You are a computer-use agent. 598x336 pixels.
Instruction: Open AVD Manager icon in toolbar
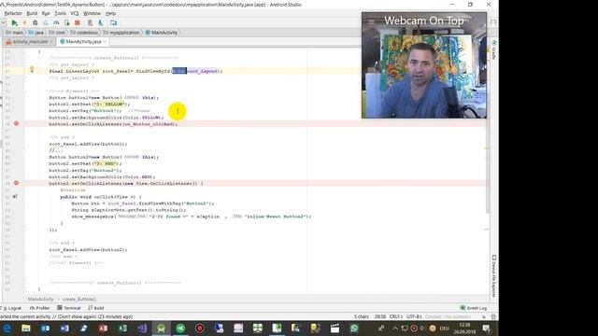point(90,23)
